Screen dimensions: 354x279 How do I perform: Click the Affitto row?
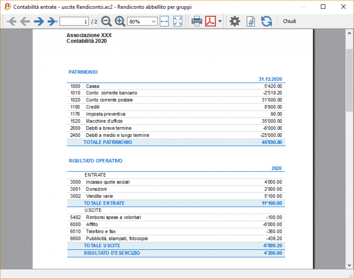pyautogui.click(x=176, y=225)
